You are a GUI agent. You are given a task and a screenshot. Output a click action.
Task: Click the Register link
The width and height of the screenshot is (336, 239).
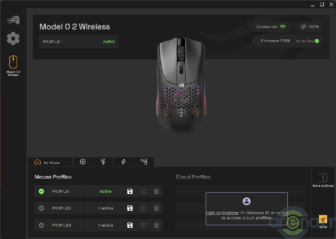pos(231,213)
